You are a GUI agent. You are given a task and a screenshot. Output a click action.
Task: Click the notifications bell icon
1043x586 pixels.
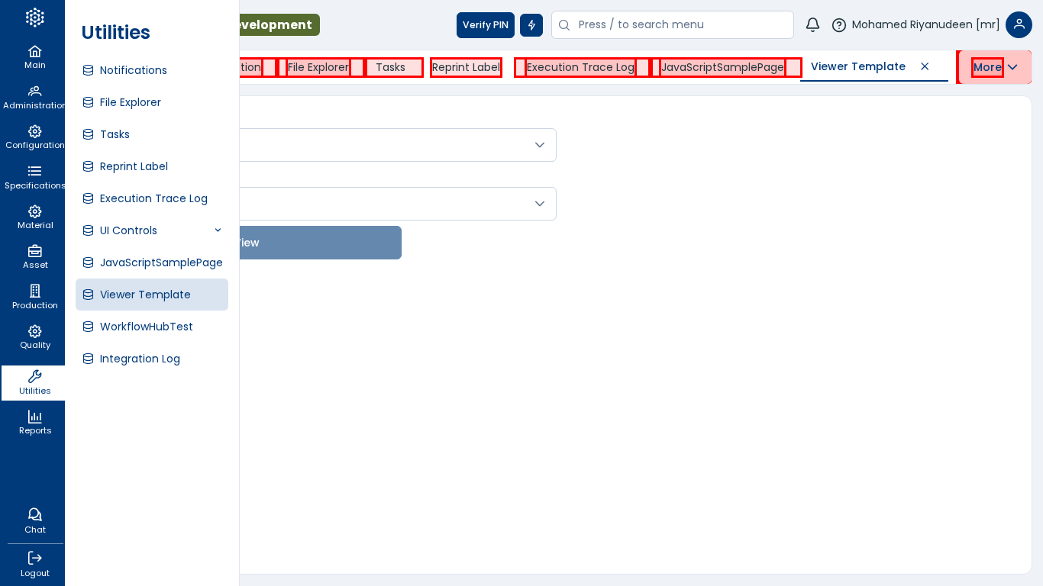(x=812, y=25)
